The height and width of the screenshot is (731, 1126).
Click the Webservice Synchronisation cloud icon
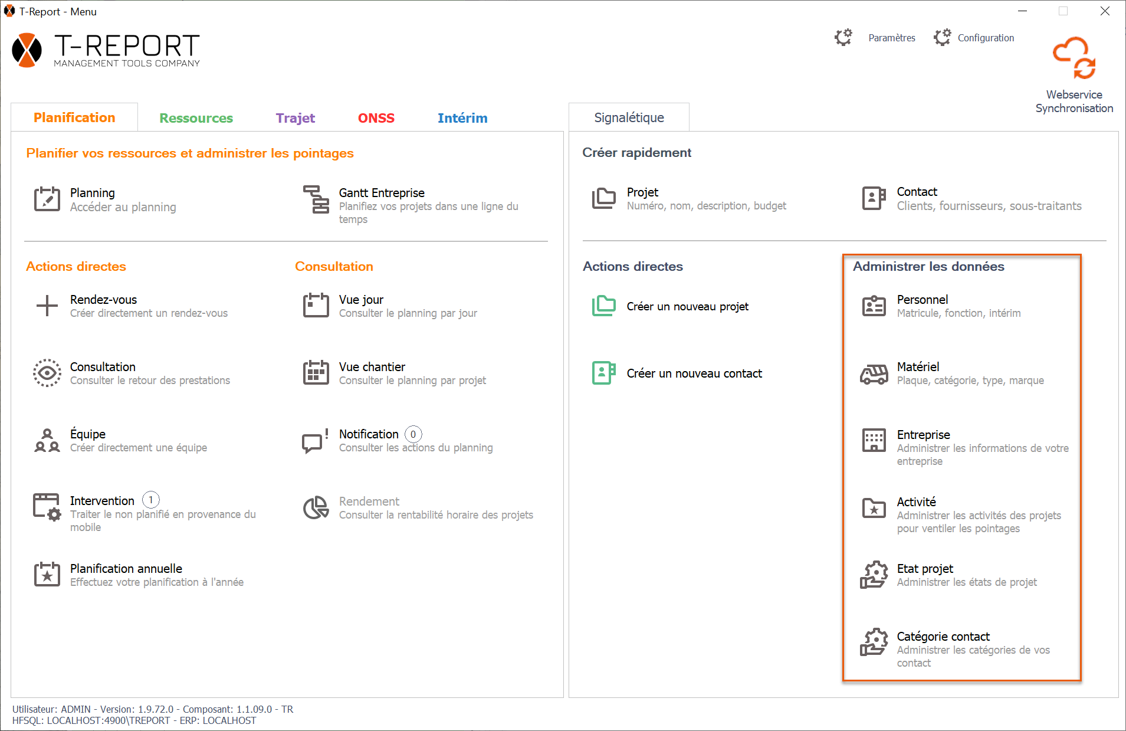[1074, 58]
